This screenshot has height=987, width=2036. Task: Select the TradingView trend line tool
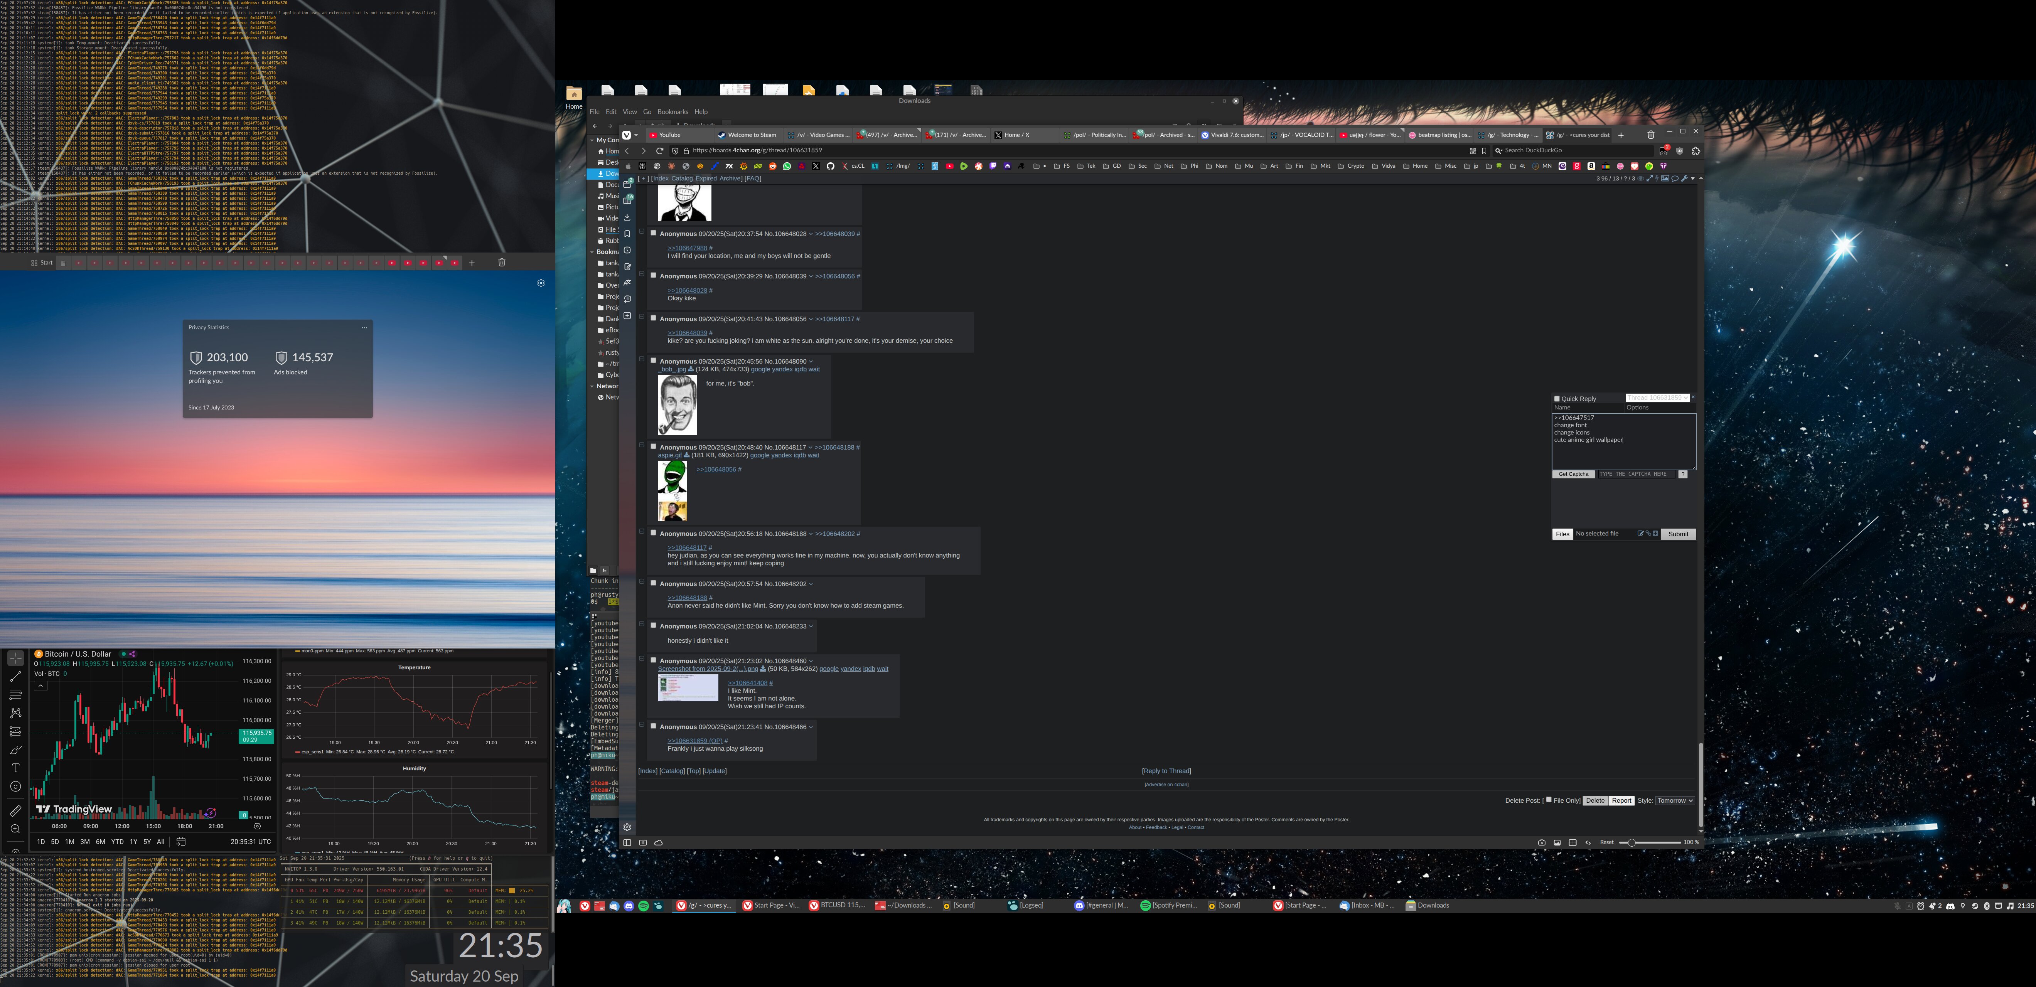click(x=15, y=676)
